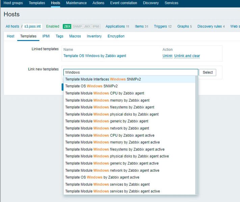Open Applications 11 link
Screen dimensions: 240x202
pos(117,26)
